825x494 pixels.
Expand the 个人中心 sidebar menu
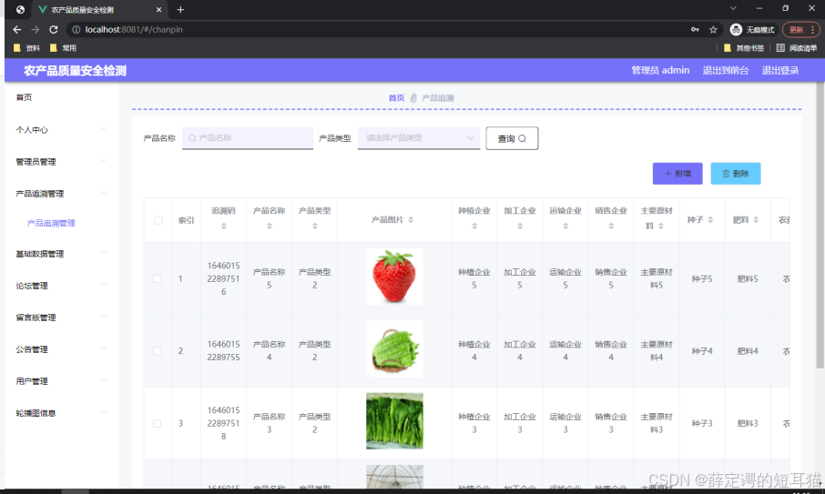(61, 129)
